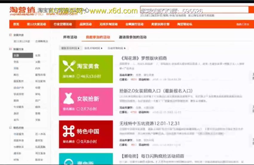
Task: Open 品牌活动 nav item
Action: 85,24
